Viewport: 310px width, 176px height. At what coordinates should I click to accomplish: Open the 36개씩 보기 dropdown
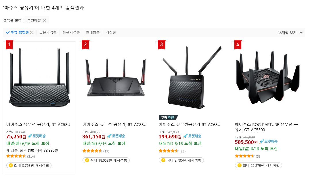tap(290, 33)
